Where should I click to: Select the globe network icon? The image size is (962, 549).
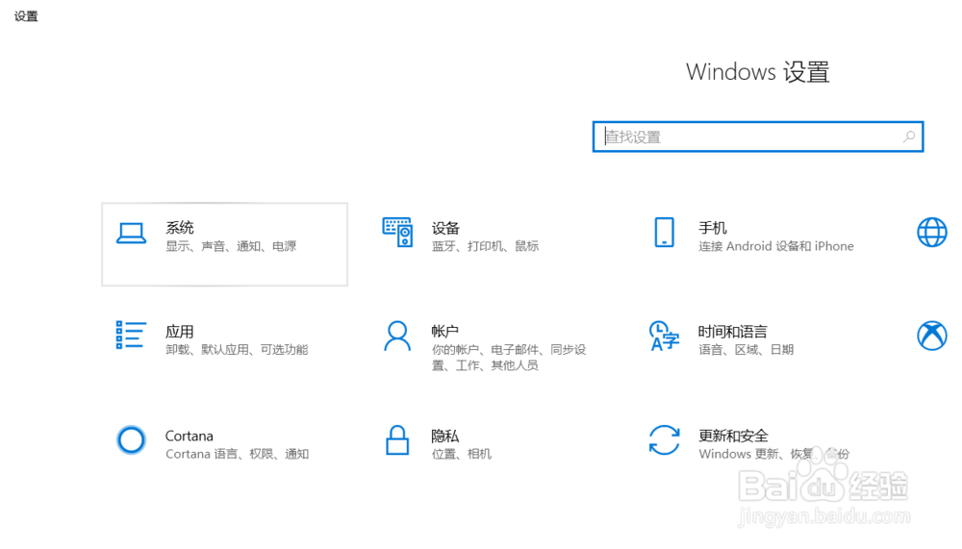[x=932, y=233]
